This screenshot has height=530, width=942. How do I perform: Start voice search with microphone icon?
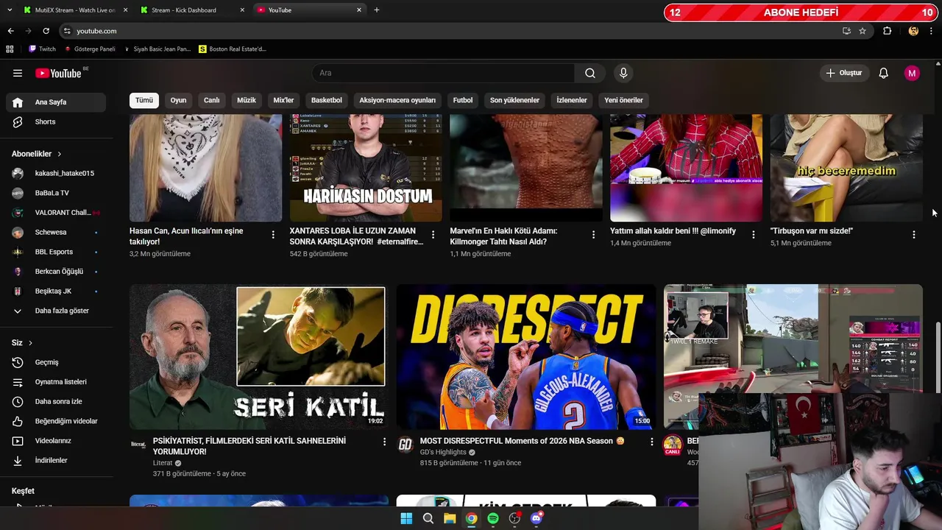[623, 73]
